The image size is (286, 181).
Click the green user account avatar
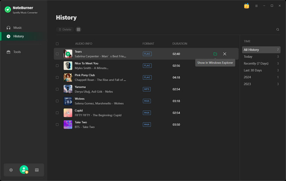[24, 170]
